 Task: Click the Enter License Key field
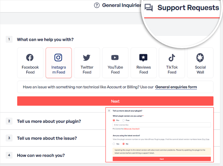point(161,125)
